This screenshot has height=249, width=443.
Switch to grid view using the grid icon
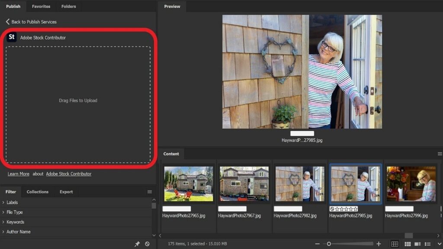pos(395,243)
